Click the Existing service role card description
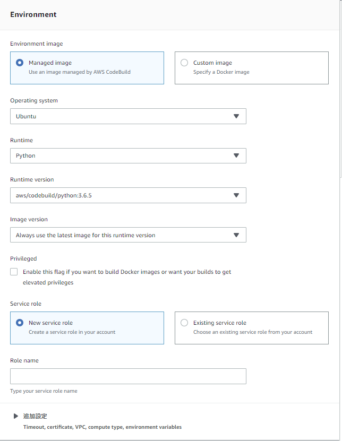 252,332
